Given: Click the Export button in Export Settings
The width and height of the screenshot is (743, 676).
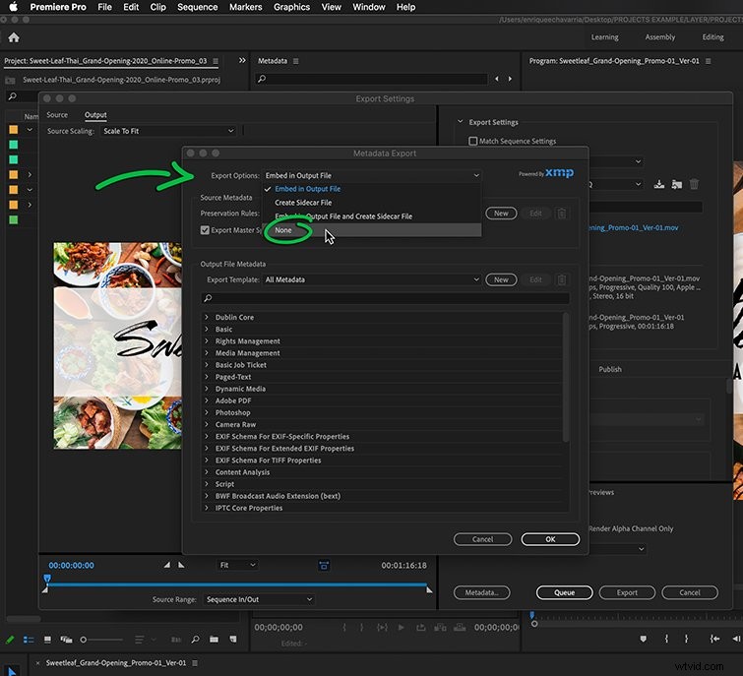Looking at the screenshot, I should point(627,592).
